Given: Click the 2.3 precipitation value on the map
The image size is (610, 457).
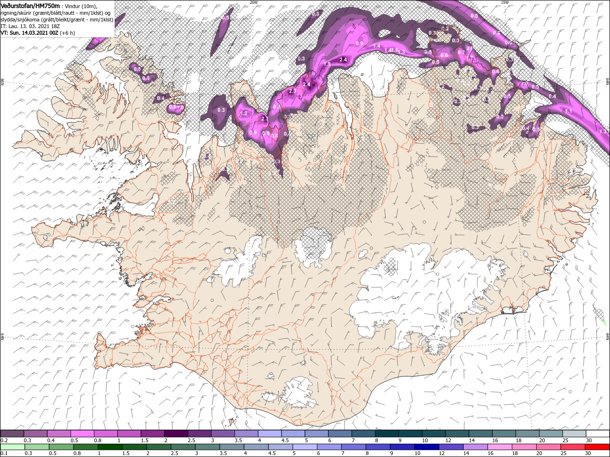Looking at the screenshot, I should coord(293,91).
